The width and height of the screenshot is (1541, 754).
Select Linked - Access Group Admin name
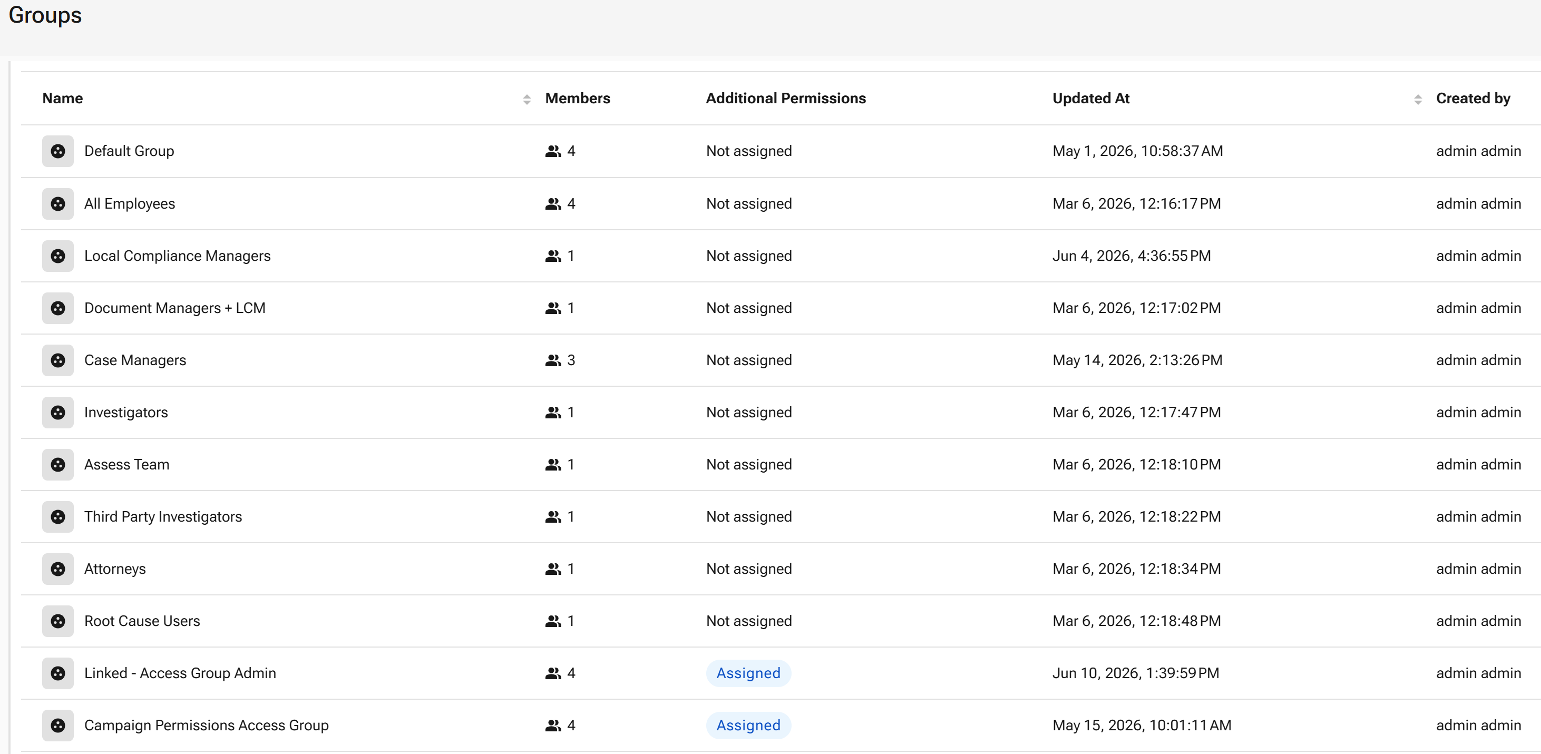[180, 673]
